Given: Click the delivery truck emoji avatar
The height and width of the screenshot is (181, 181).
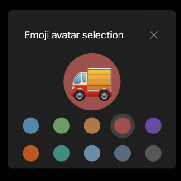Looking at the screenshot, I should click(92, 84).
